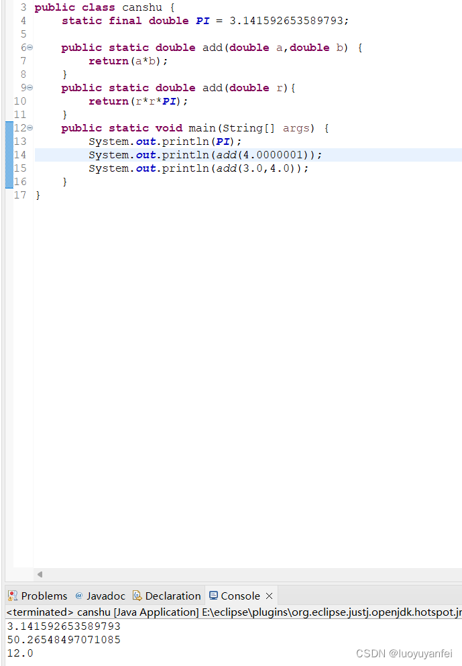Click return(r*r*PI) statement
Screen dimensions: 462x666
[138, 101]
